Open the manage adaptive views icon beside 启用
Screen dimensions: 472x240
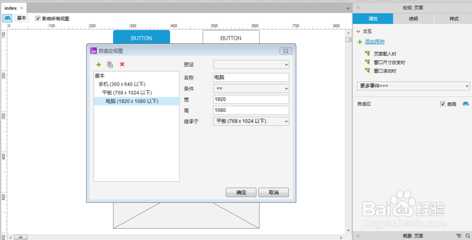point(466,104)
